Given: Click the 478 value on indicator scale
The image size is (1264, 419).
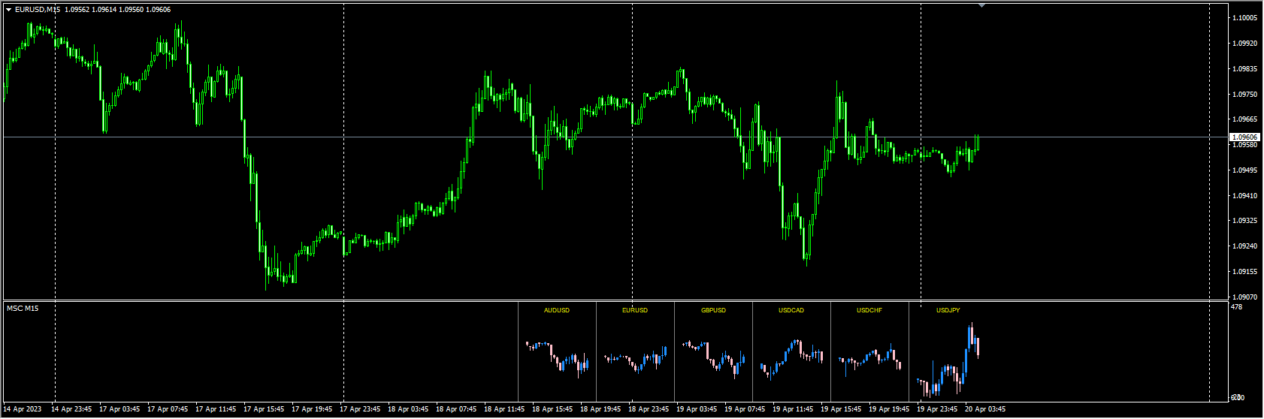Looking at the screenshot, I should point(1236,307).
